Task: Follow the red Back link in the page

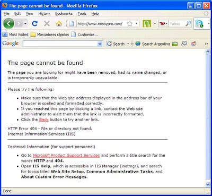Action: [x=43, y=120]
